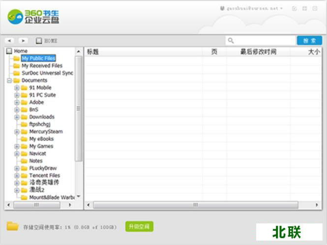Click the storage folder icon in status bar
This screenshot has width=327, height=245.
(12, 226)
